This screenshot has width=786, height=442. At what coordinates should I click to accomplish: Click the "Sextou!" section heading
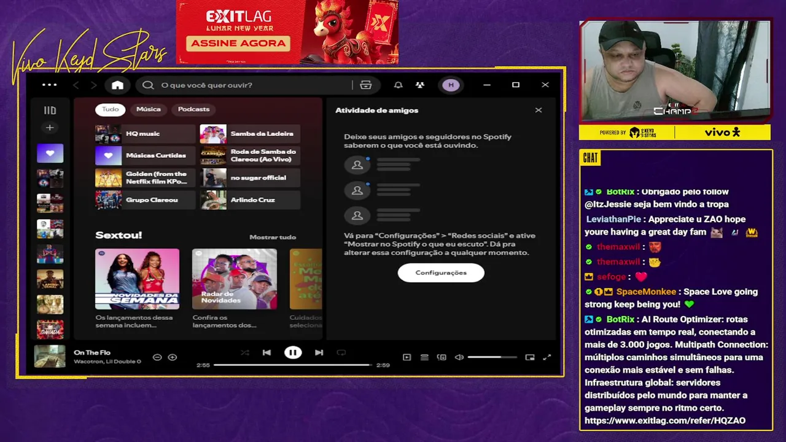click(x=119, y=235)
